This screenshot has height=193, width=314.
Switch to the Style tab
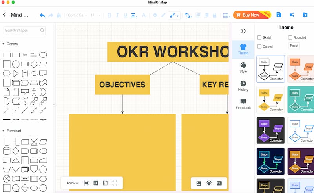tap(243, 68)
